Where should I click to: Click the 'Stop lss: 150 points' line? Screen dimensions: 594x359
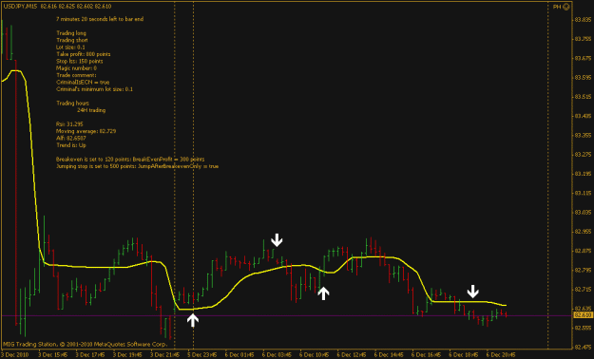pos(80,62)
